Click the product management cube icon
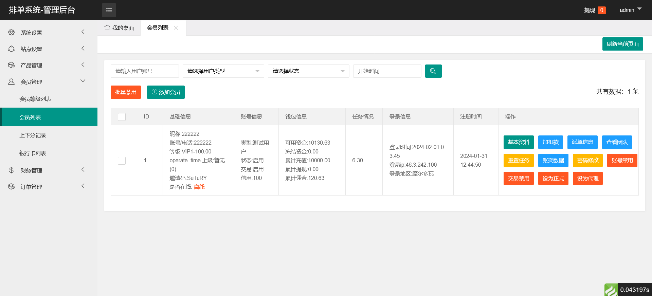The width and height of the screenshot is (652, 296). click(12, 65)
